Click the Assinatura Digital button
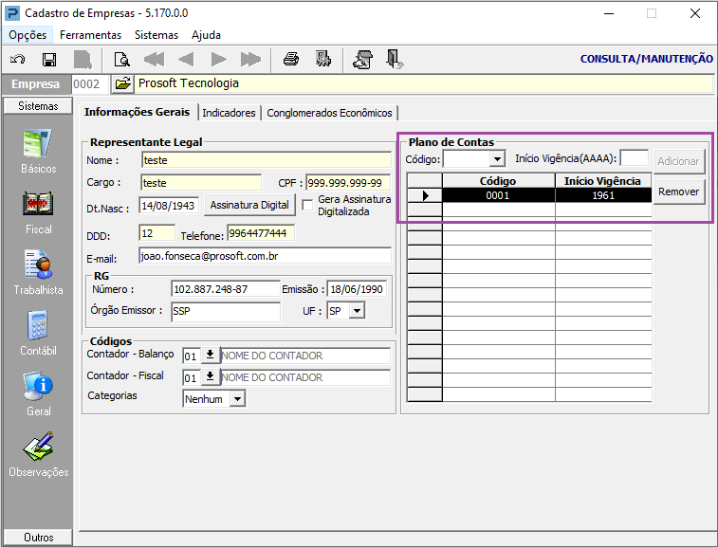 point(249,205)
